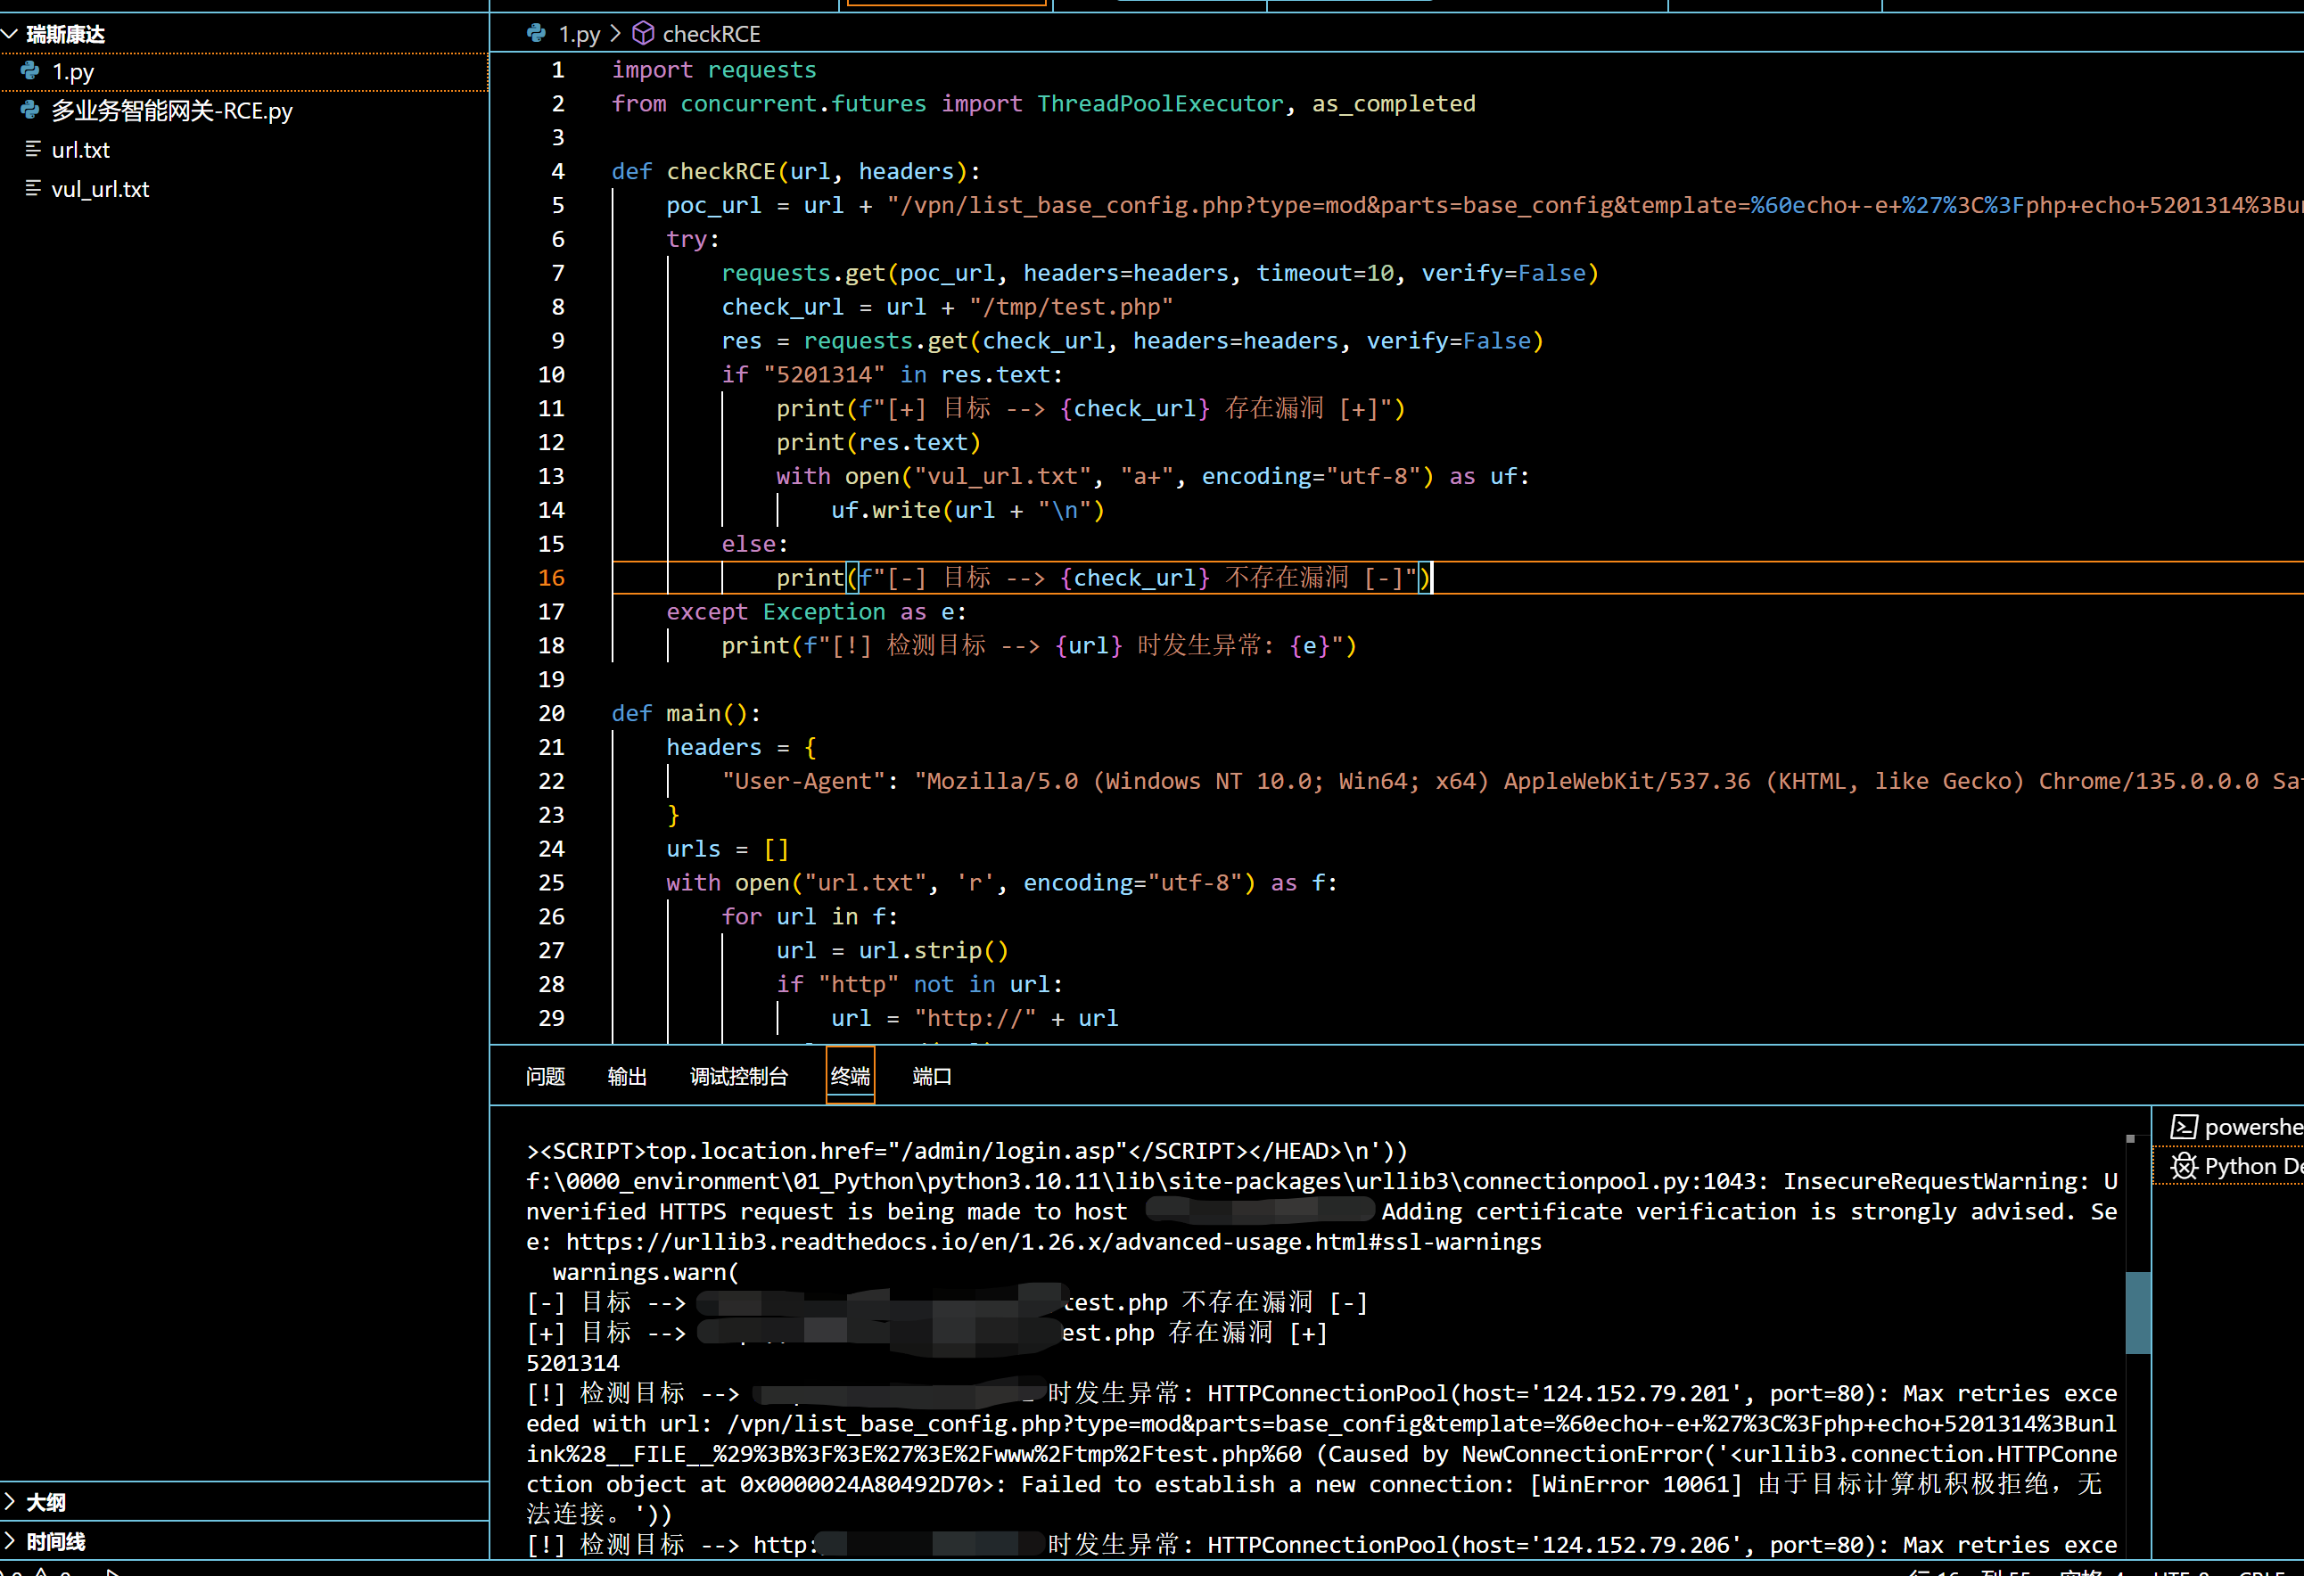Click the text file icon beside url.txt

click(x=33, y=149)
